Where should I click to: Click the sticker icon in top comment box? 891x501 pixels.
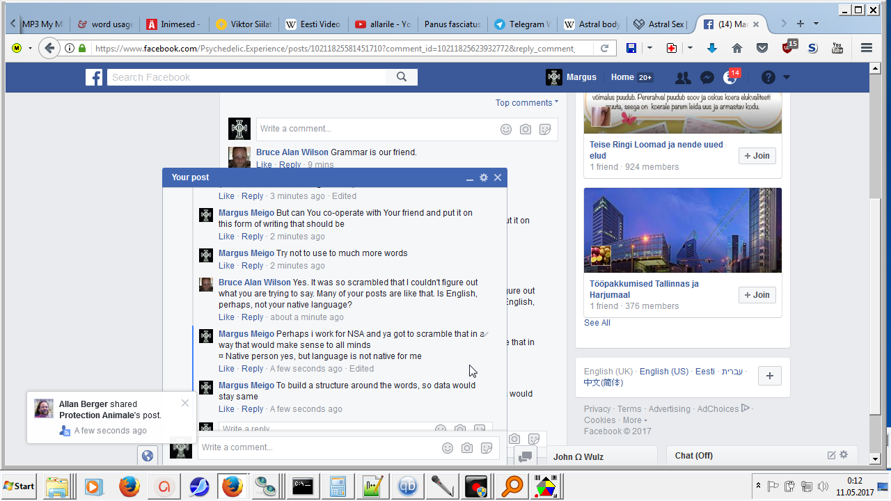click(545, 129)
